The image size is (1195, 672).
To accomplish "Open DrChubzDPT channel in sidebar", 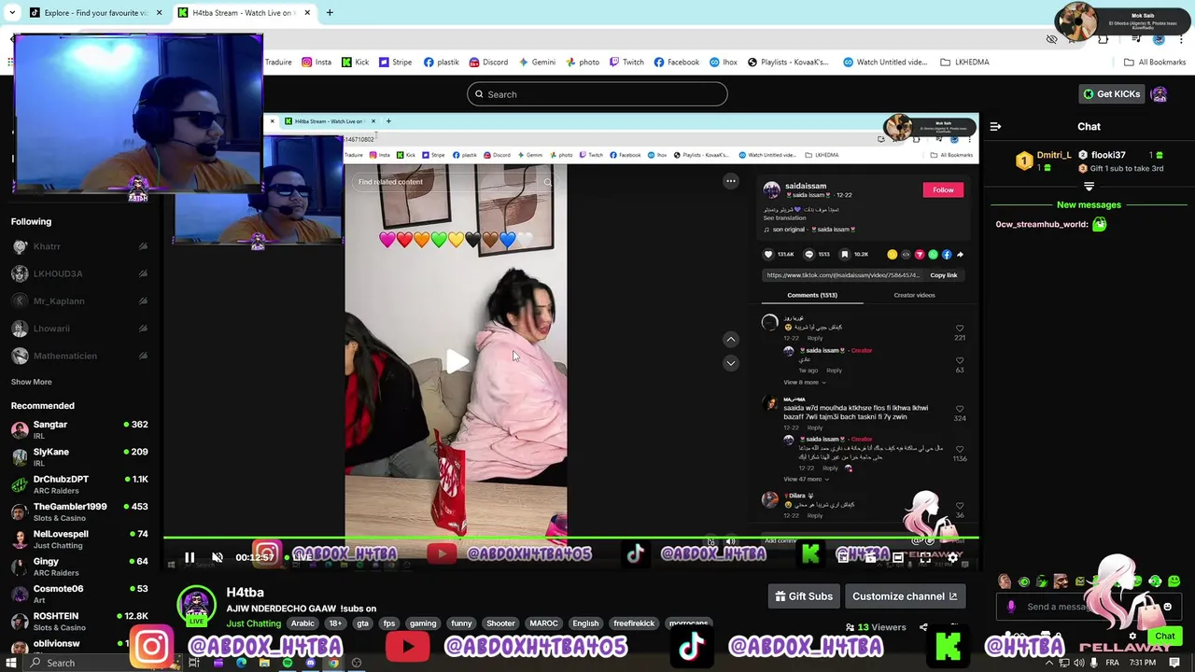I will 81,483.
